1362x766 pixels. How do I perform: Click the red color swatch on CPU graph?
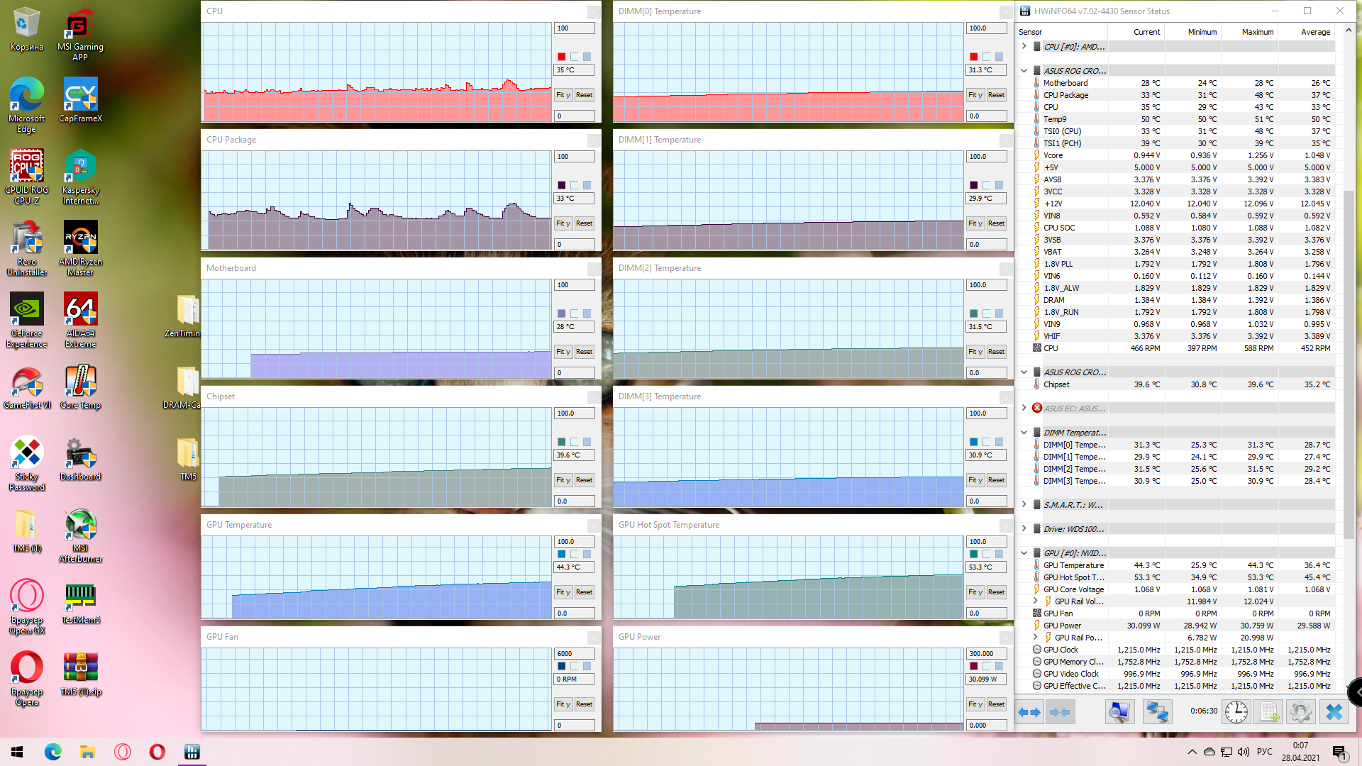[x=561, y=57]
